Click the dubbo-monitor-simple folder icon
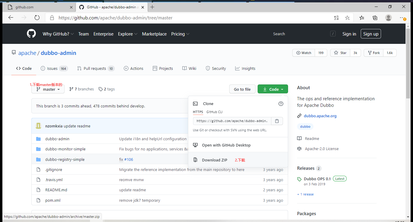Viewport: 413px width, 222px height. (38, 149)
